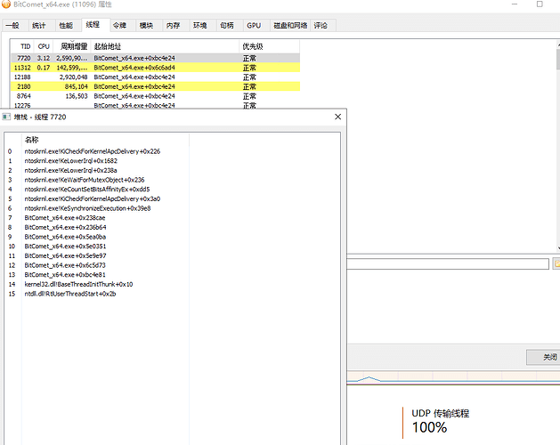Click the 名称 column header in the stack list

coord(32,140)
